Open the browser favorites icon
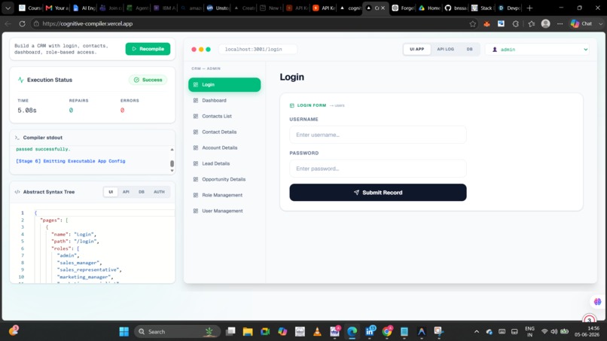This screenshot has height=341, width=607. coord(532,23)
